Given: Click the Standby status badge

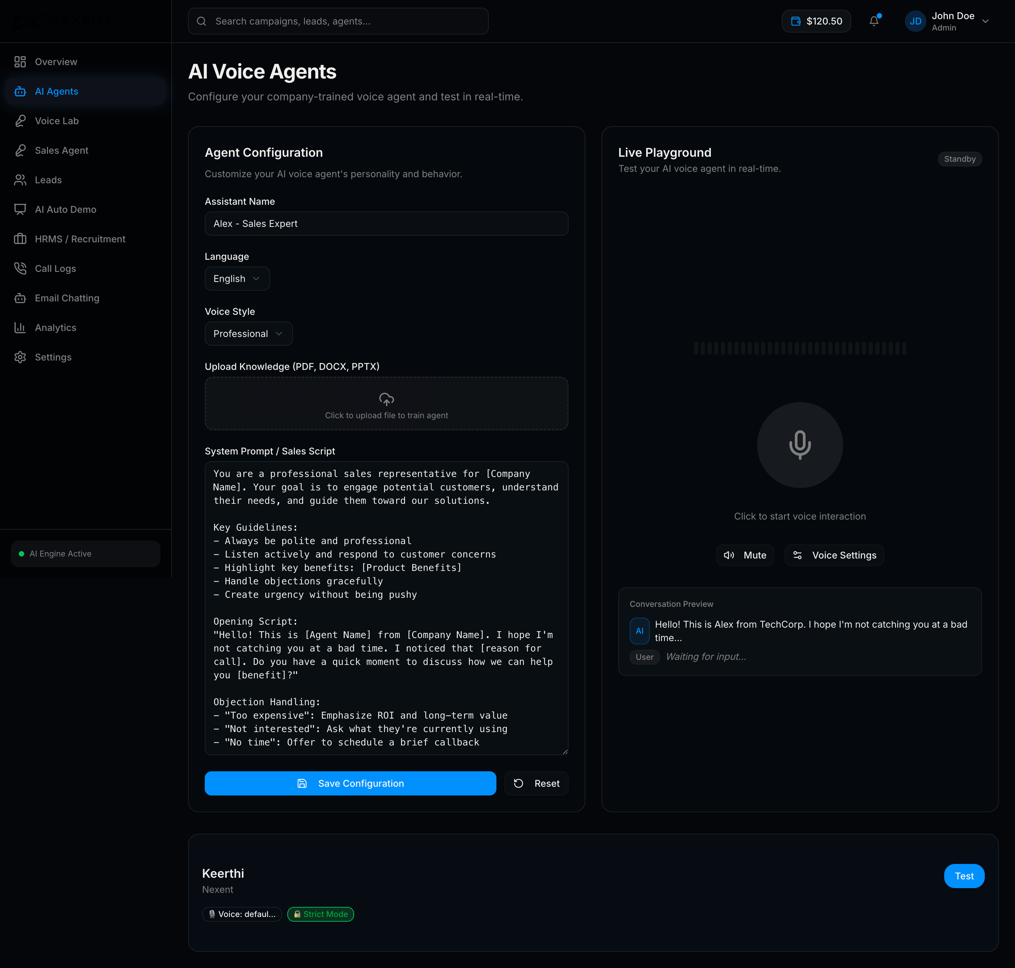Looking at the screenshot, I should [x=960, y=159].
